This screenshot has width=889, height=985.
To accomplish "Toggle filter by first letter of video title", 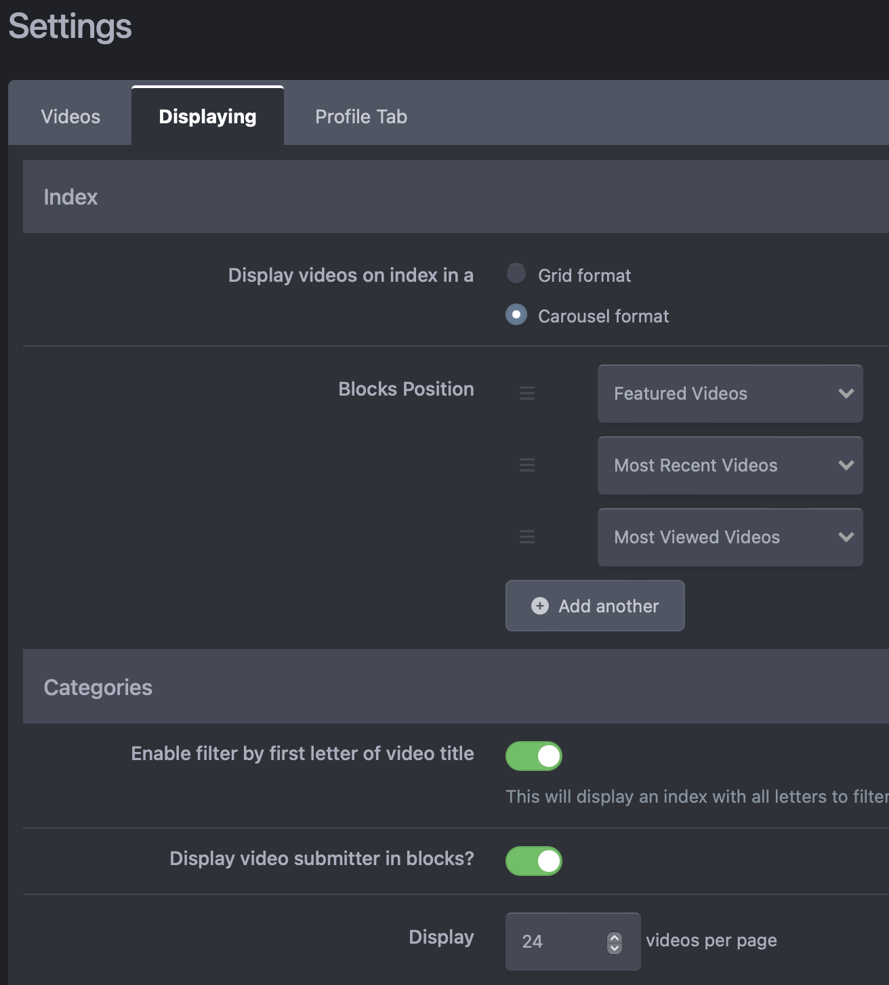I will (x=534, y=756).
